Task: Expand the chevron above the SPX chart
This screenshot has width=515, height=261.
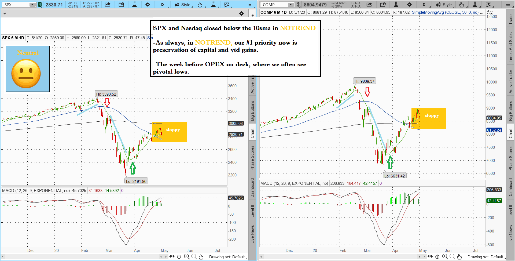Action: coord(5,13)
